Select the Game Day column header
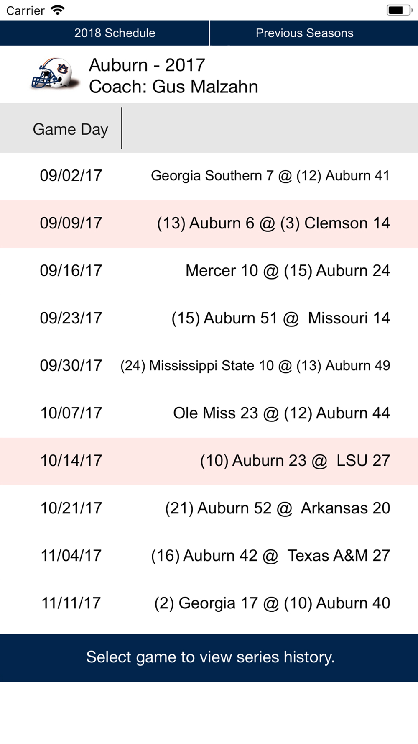418x744 pixels. pos(70,129)
